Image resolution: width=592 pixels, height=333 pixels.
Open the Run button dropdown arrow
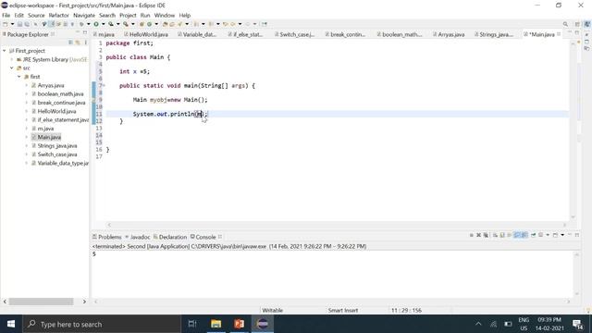(103, 24)
